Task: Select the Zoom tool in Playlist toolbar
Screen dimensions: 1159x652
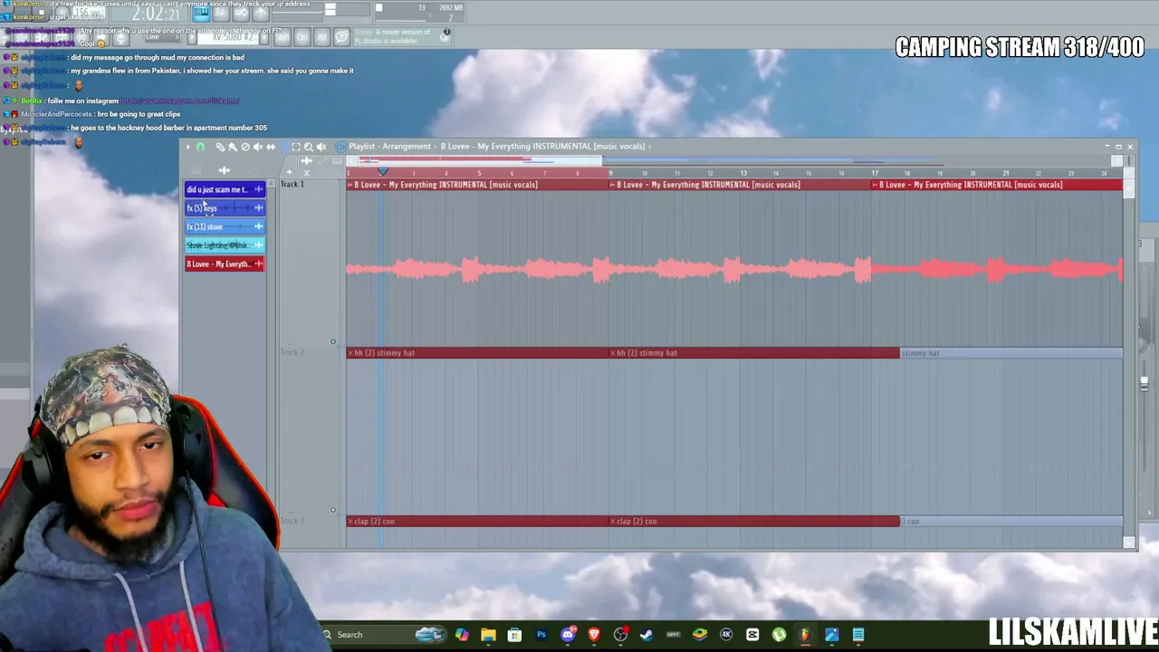Action: [x=309, y=147]
